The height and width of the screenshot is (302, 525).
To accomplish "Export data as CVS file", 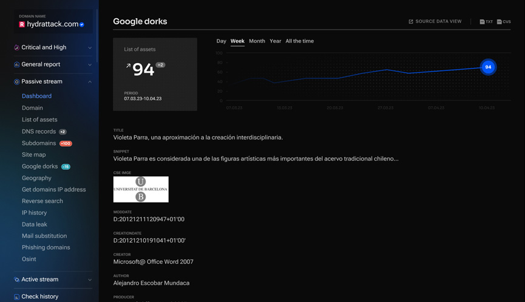I will [504, 22].
